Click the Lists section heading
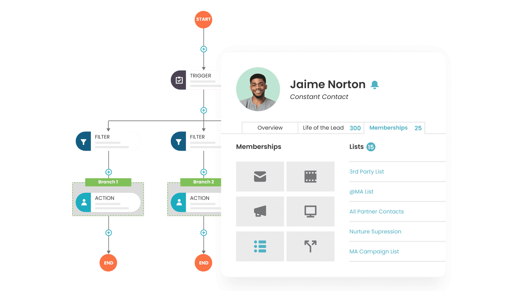 (356, 147)
